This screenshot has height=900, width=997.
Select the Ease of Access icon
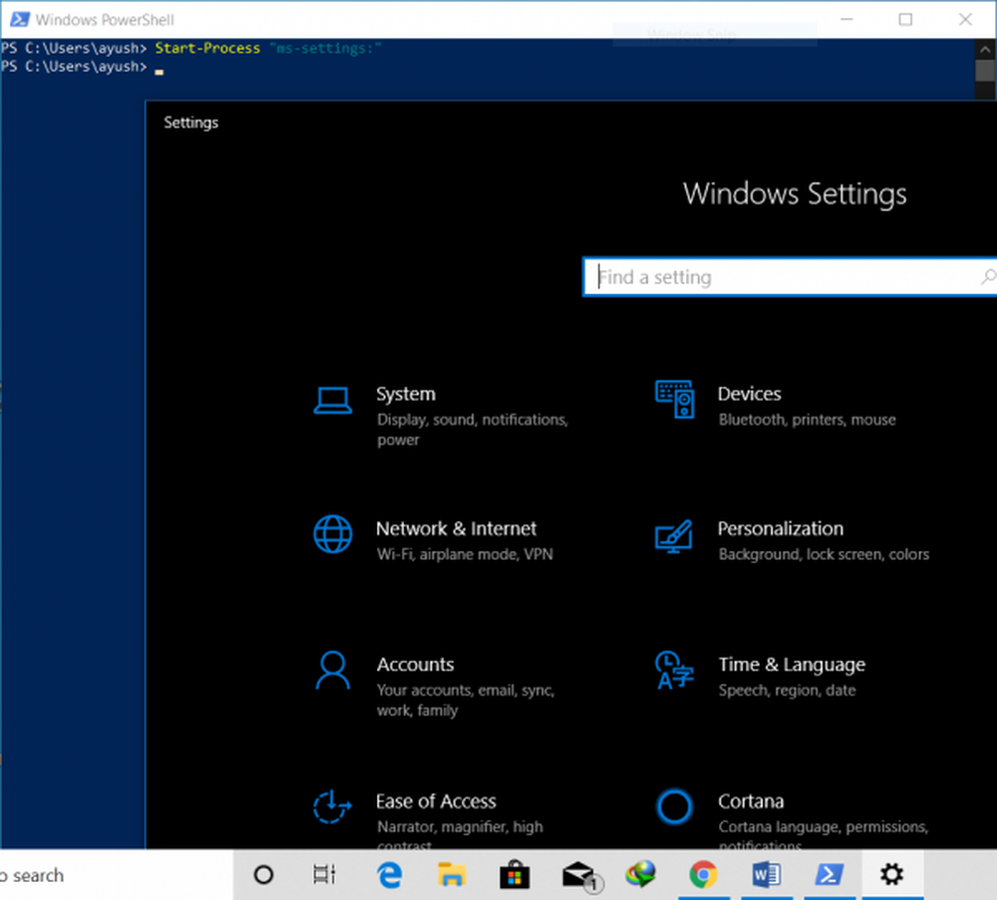point(332,806)
